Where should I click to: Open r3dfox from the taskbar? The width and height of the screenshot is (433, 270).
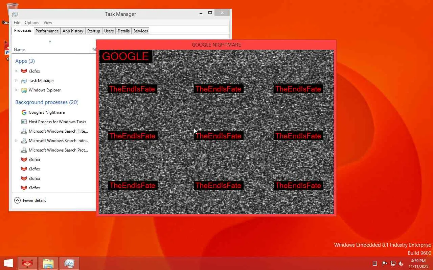click(27, 263)
